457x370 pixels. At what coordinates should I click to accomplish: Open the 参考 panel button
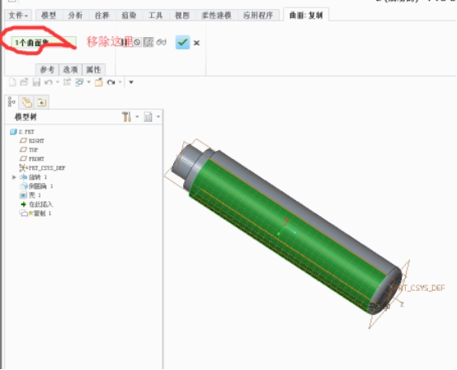pos(47,70)
